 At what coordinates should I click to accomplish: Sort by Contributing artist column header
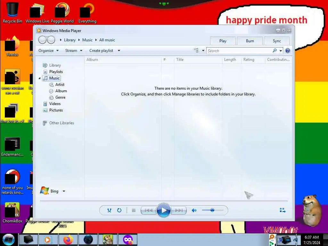(x=278, y=60)
